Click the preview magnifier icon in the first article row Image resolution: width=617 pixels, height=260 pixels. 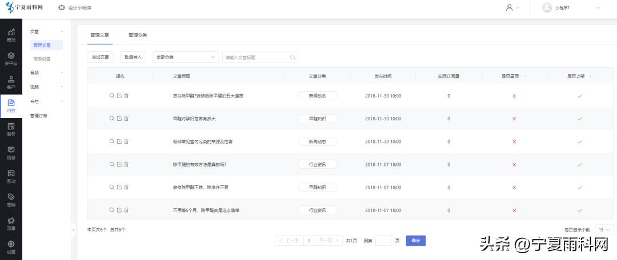[x=112, y=95]
